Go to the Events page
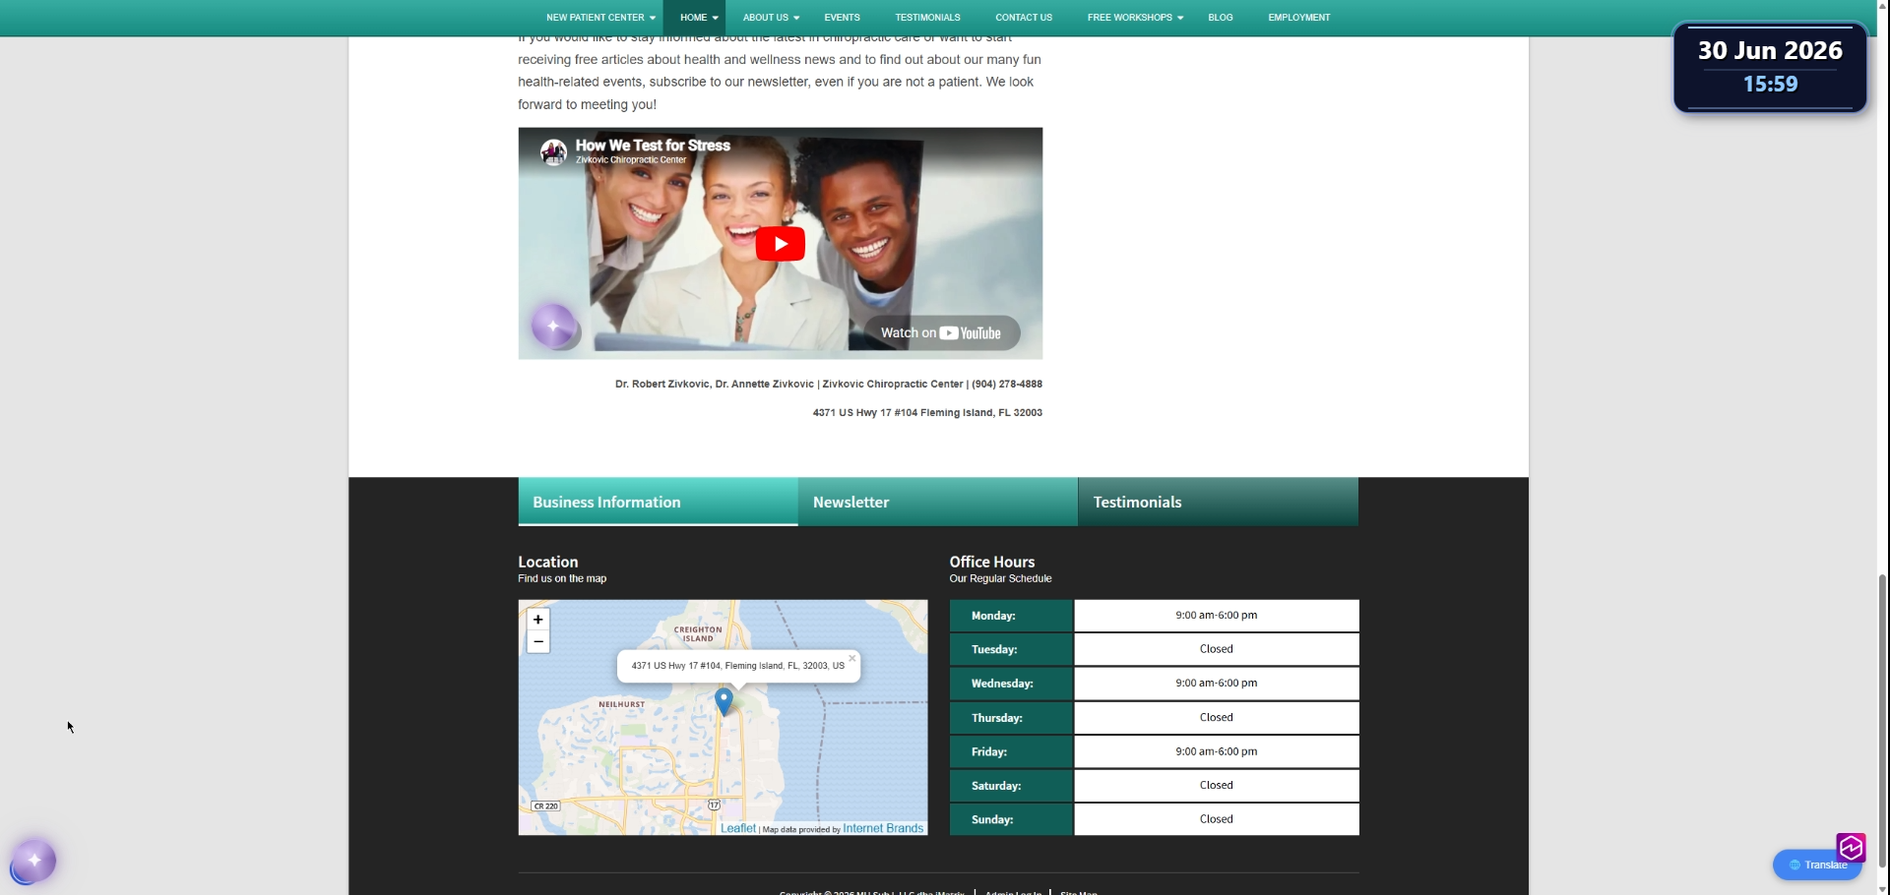Viewport: 1890px width, 895px height. [x=842, y=18]
